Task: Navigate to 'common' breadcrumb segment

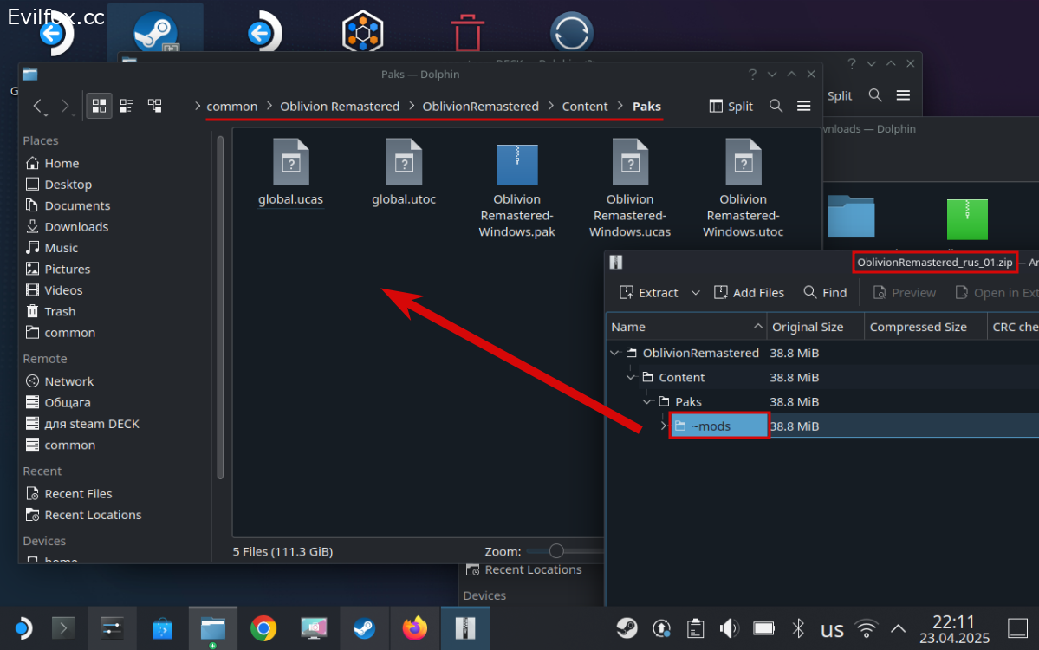Action: tap(232, 106)
